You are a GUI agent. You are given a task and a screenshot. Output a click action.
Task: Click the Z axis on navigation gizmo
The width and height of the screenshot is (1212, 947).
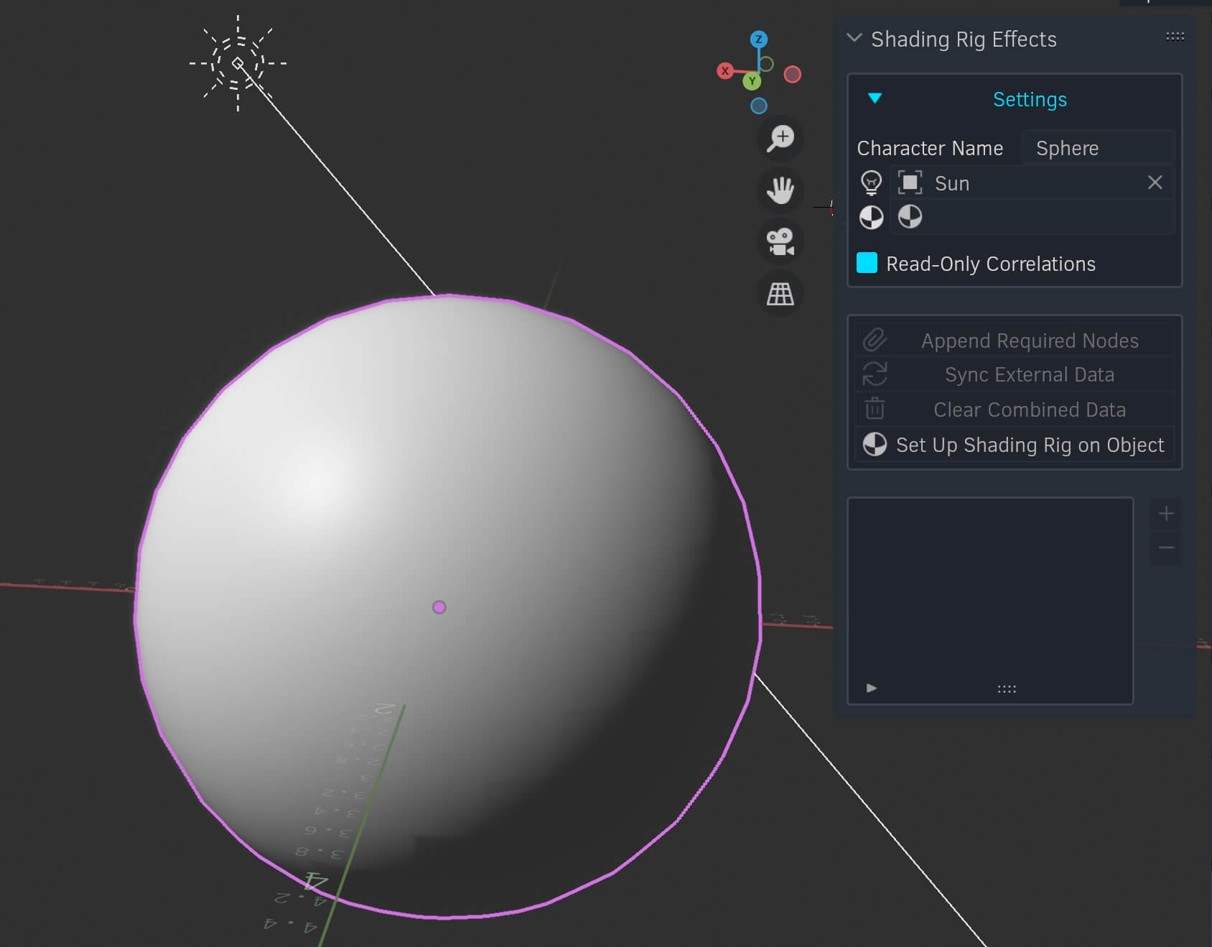tap(758, 40)
